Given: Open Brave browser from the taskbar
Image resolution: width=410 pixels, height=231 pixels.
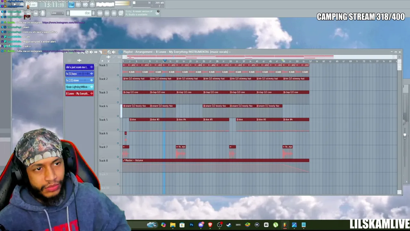Looking at the screenshot, I should 210,225.
